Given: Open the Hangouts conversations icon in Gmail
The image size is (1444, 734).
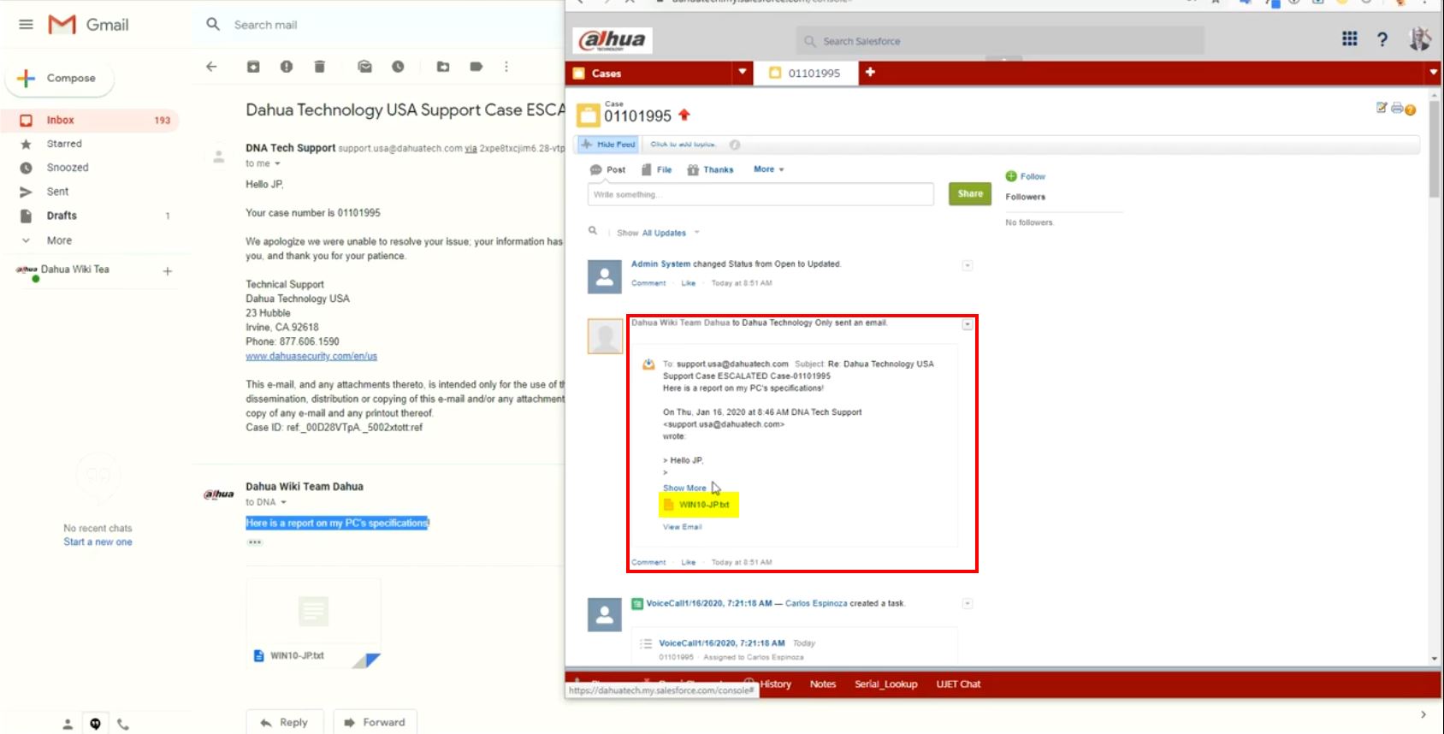Looking at the screenshot, I should tap(95, 724).
